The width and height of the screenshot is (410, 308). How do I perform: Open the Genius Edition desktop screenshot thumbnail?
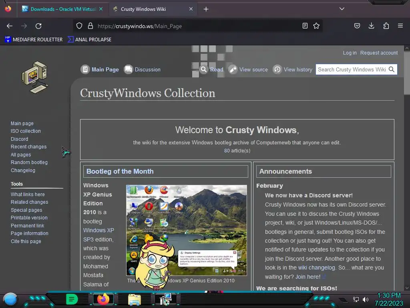(x=187, y=230)
